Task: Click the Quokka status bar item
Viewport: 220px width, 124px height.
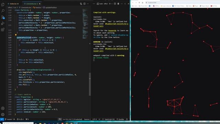Action: (x=120, y=120)
